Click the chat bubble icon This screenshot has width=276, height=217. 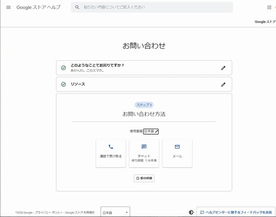(x=144, y=146)
